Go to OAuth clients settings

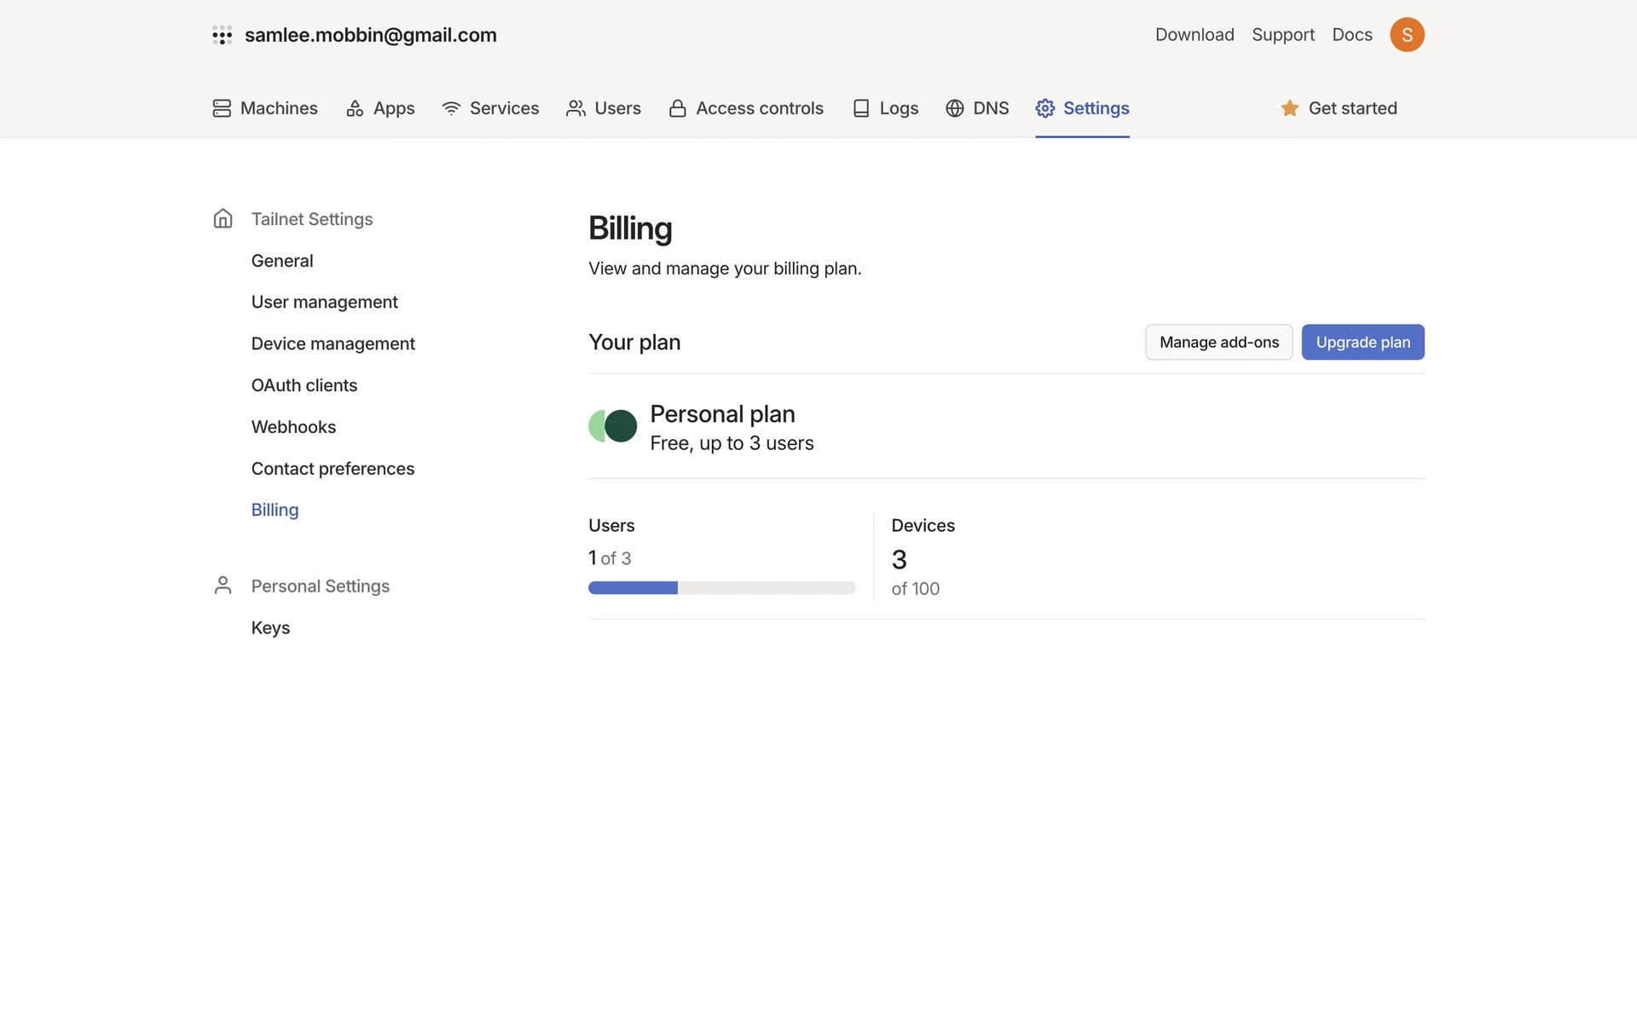(x=304, y=385)
